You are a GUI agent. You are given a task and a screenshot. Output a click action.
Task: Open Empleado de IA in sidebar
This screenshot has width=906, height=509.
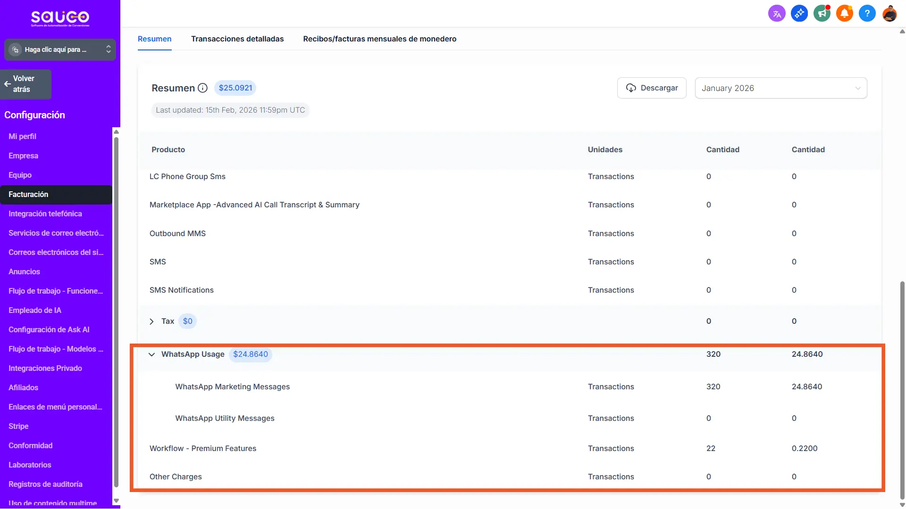click(35, 311)
